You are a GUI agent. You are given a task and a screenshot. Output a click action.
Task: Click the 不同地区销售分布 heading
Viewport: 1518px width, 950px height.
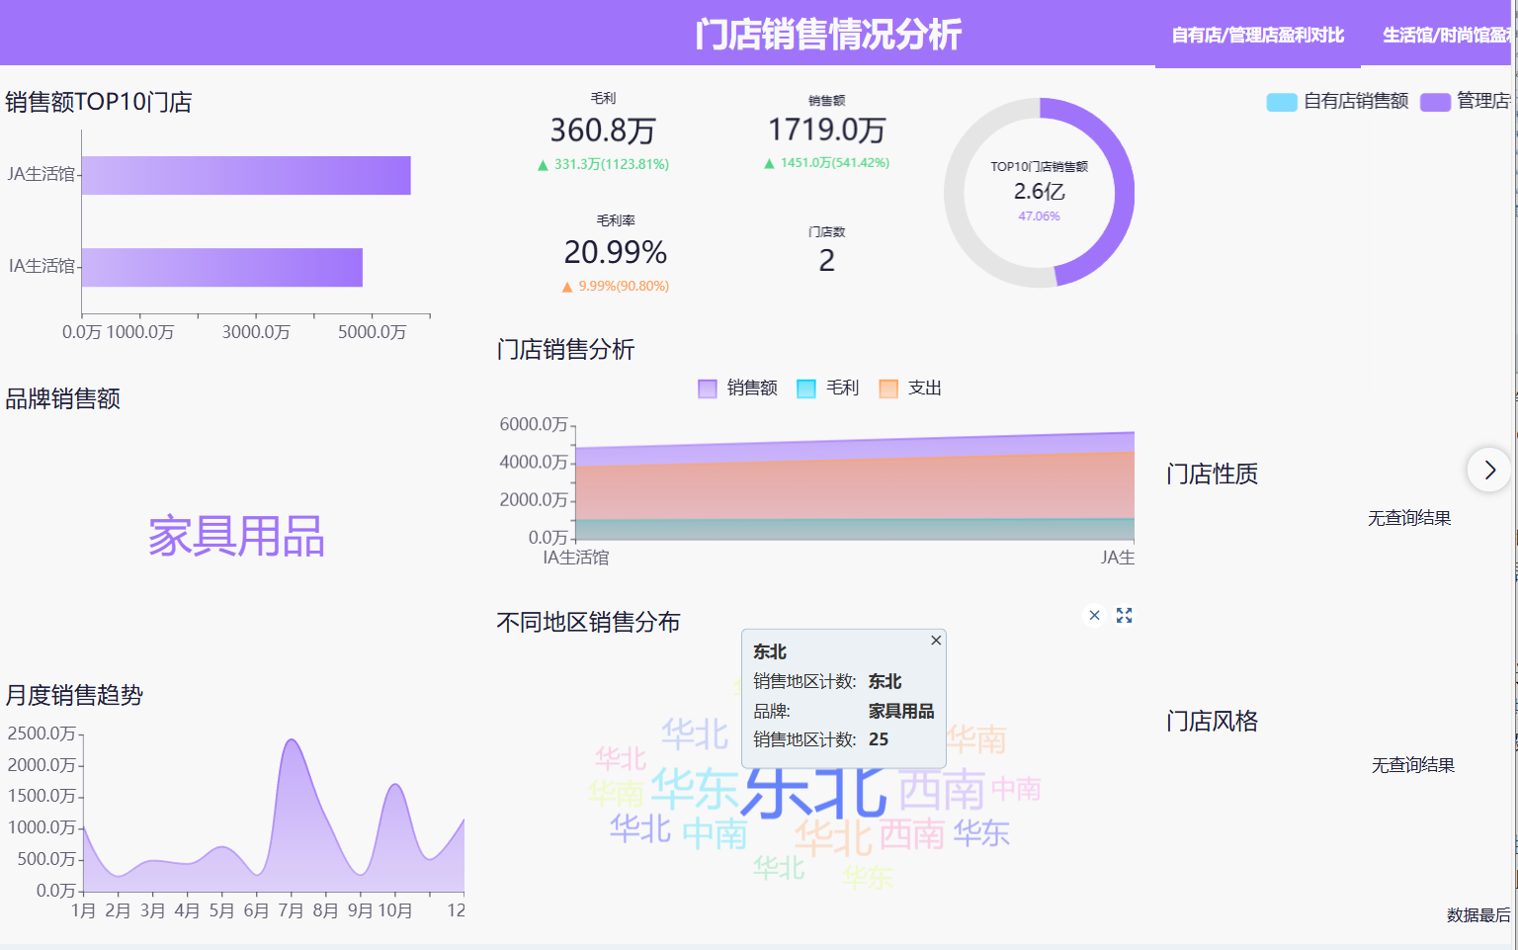[589, 622]
